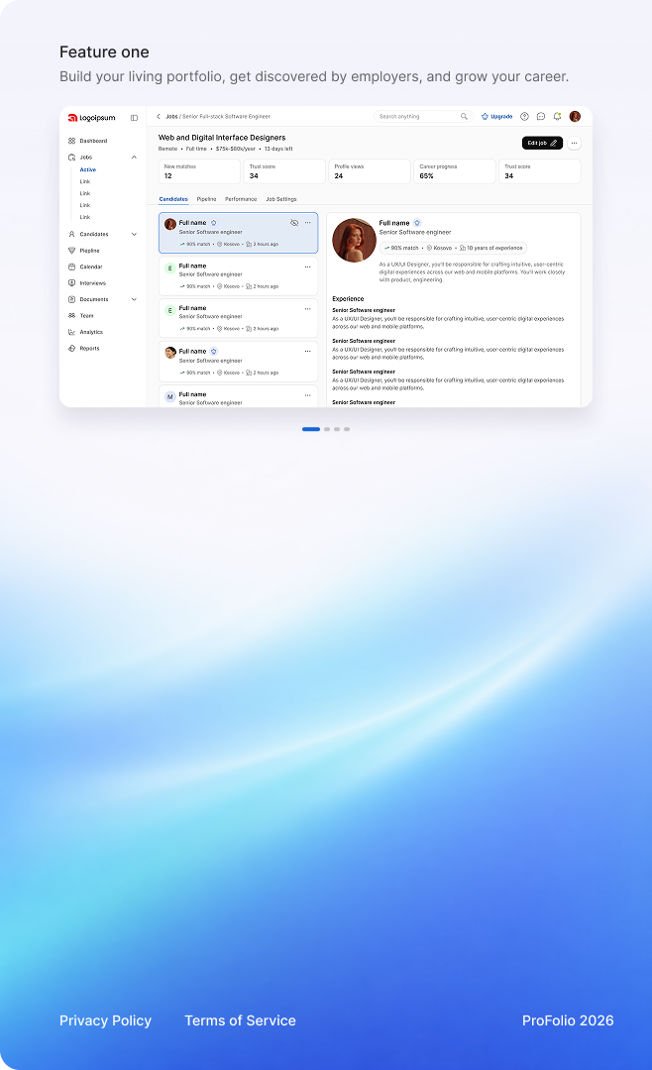Image resolution: width=652 pixels, height=1070 pixels.
Task: Open the three-dot menu on M candidate card
Action: coord(308,395)
